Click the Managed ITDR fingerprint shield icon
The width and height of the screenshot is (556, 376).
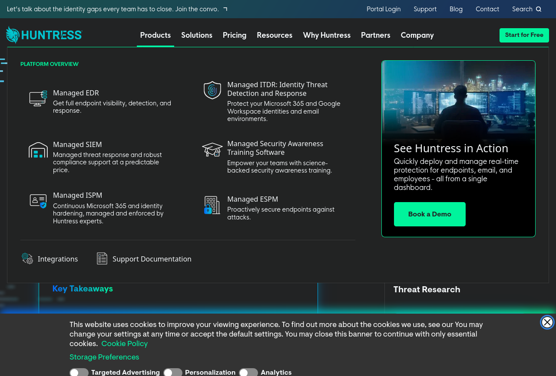[x=212, y=90]
